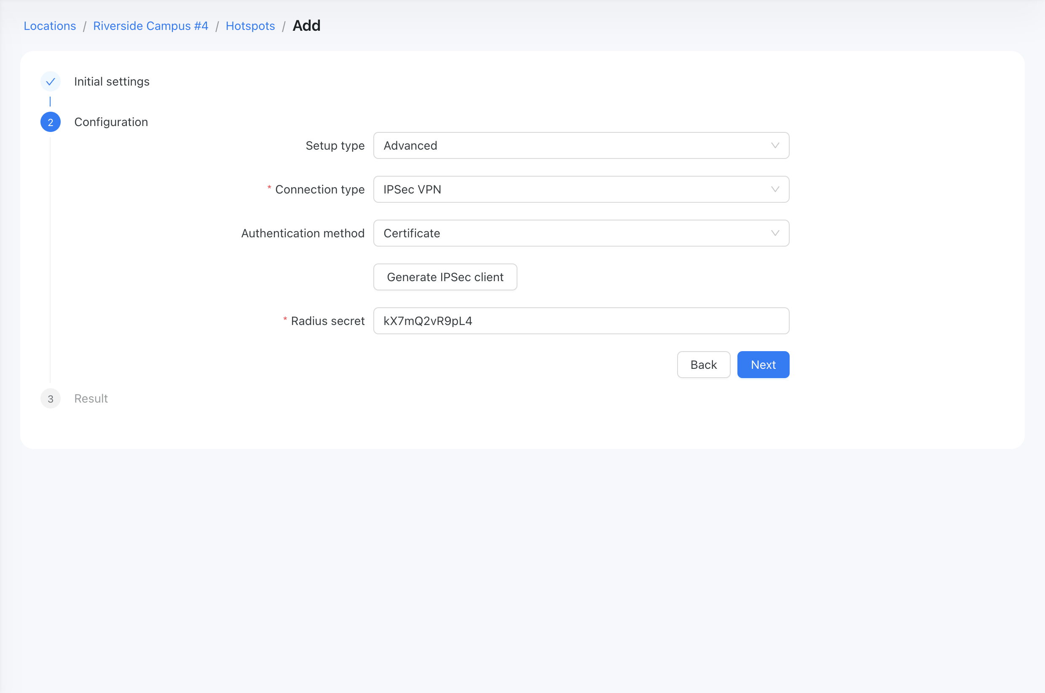Expand Setup type using its chevron arrow
Image resolution: width=1045 pixels, height=693 pixels.
775,145
